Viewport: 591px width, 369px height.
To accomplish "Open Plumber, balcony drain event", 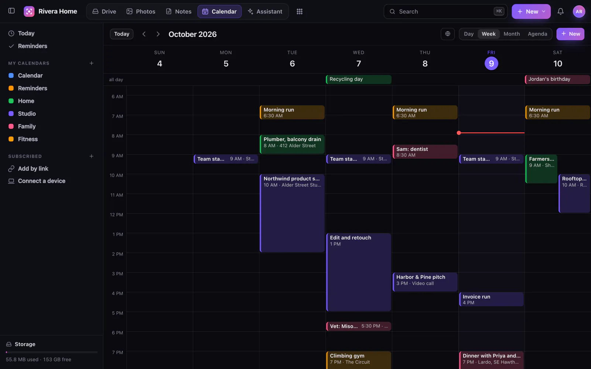I will (292, 144).
